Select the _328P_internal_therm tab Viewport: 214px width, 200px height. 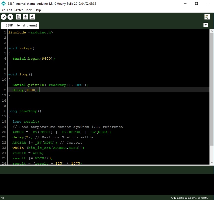20,25
